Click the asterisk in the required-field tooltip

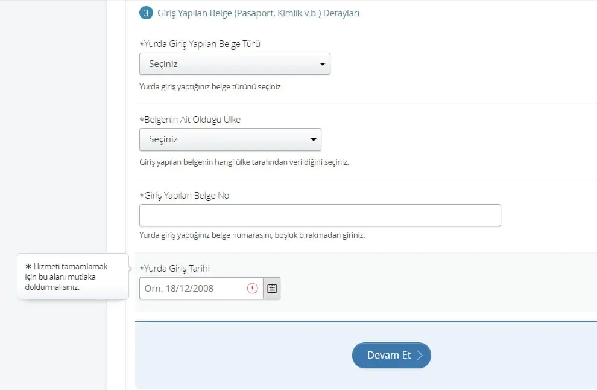(x=28, y=266)
